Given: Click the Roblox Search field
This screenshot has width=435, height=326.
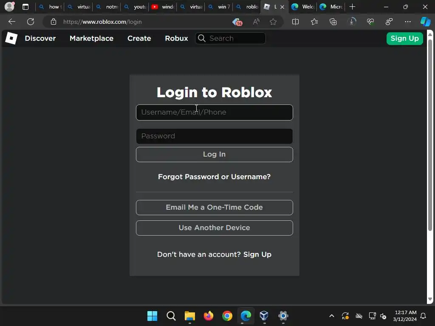Looking at the screenshot, I should click(231, 38).
